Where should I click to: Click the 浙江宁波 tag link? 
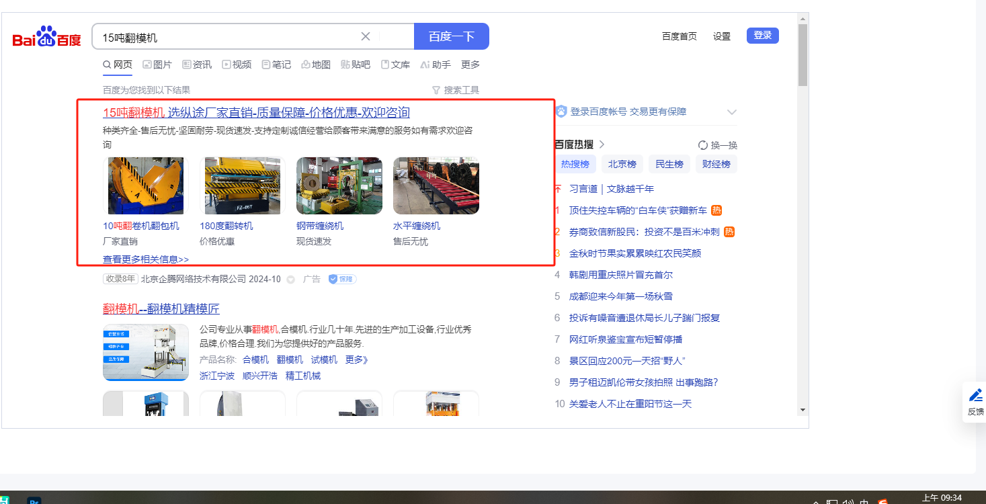(x=217, y=376)
